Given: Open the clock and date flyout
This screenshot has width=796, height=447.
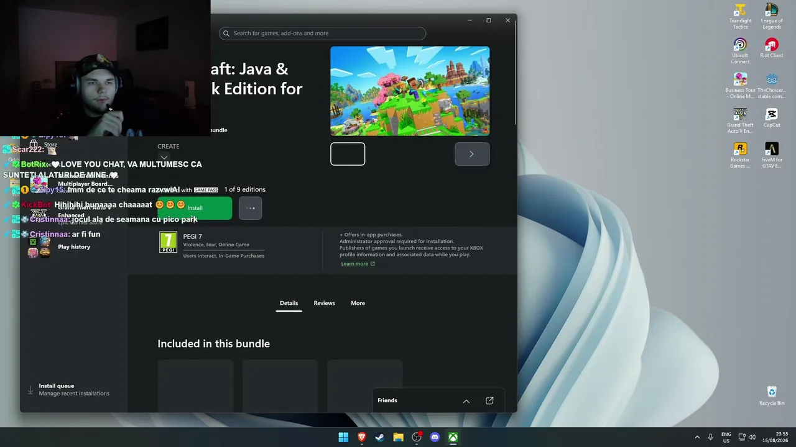Looking at the screenshot, I should 775,437.
